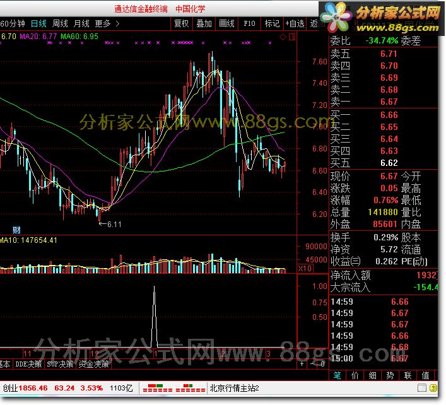Click 卖四 price 6.70

389,66
